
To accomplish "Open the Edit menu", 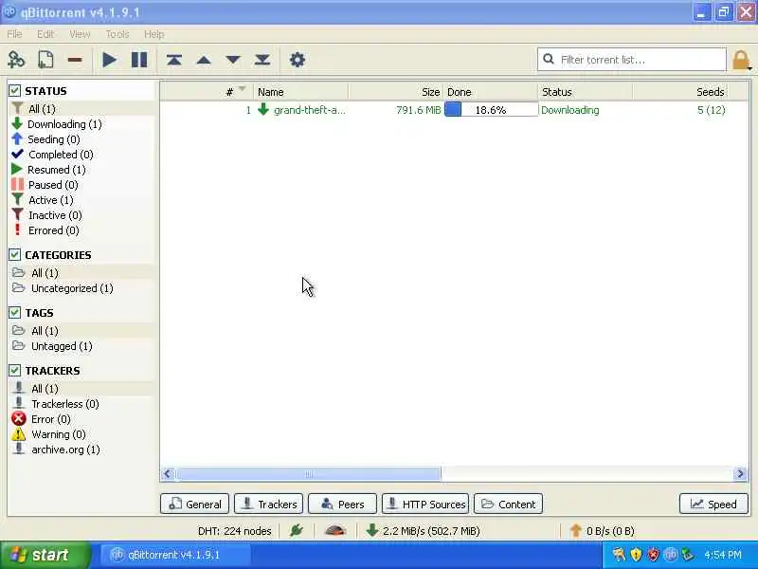I will click(45, 34).
